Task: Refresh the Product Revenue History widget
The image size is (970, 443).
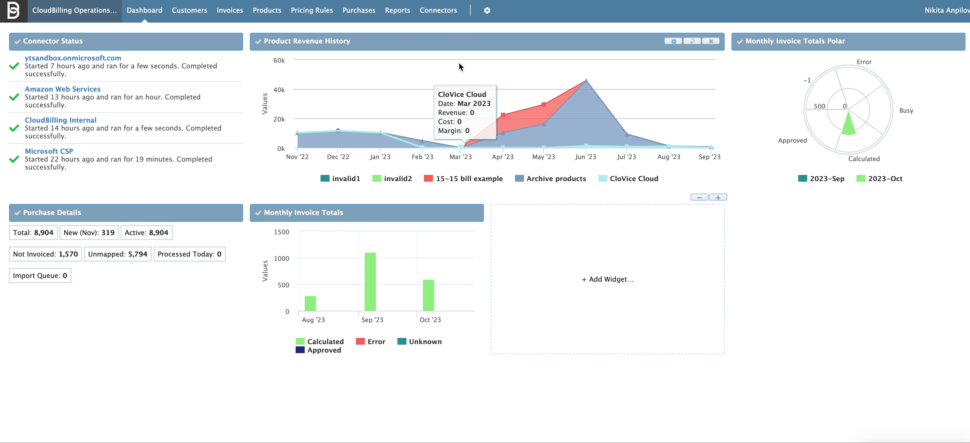Action: coord(692,42)
